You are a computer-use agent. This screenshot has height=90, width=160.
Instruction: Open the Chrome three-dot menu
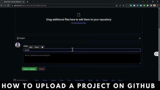tap(158, 5)
